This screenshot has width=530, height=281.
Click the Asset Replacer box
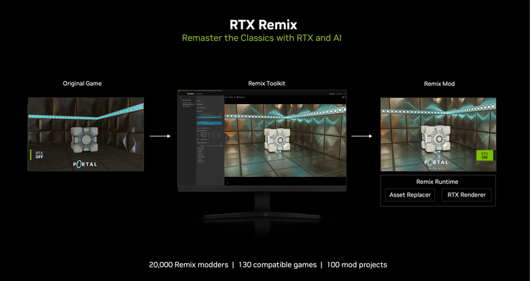tap(410, 195)
